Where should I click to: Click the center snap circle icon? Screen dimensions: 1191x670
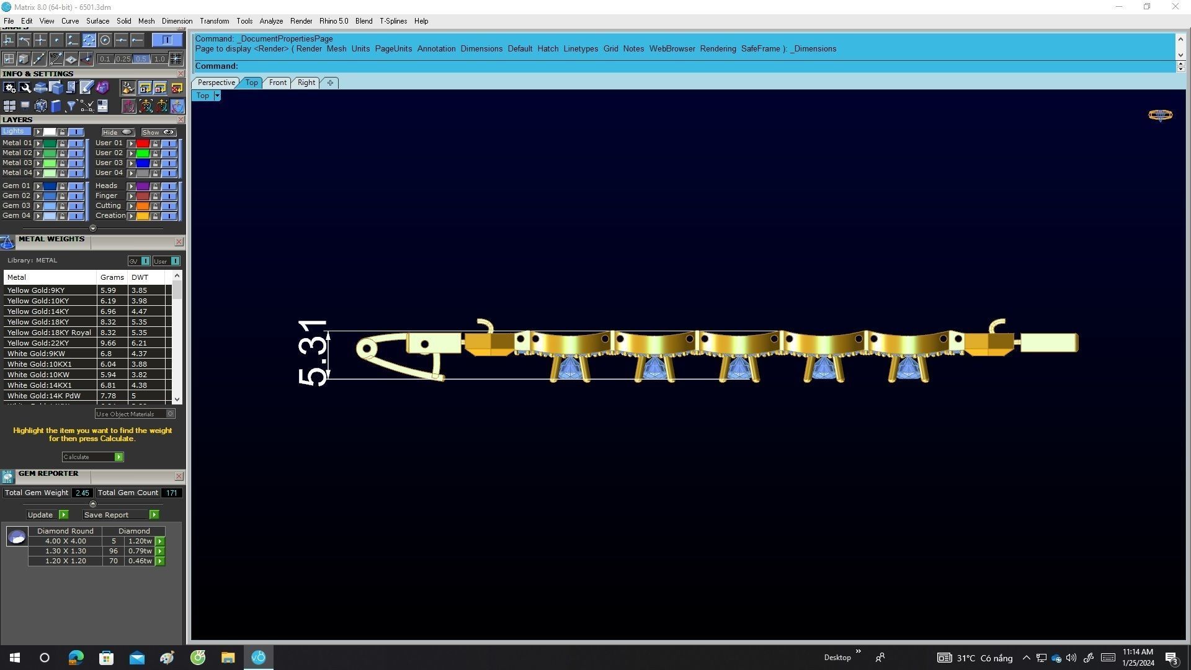point(105,40)
